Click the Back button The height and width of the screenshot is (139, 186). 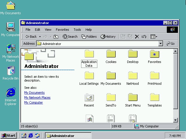(x=31, y=37)
